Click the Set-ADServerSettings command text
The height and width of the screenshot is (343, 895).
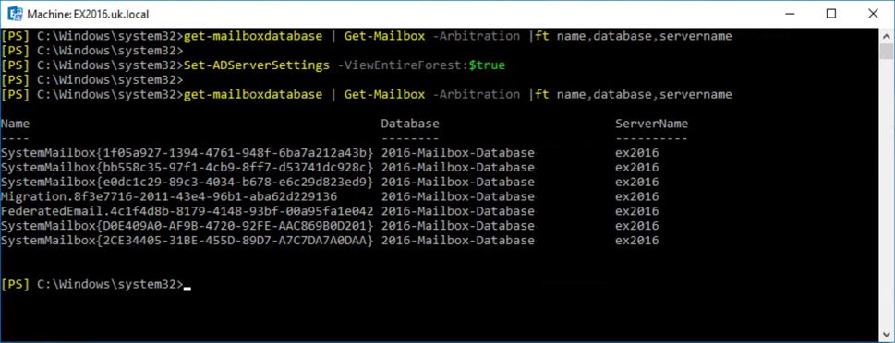(x=256, y=65)
